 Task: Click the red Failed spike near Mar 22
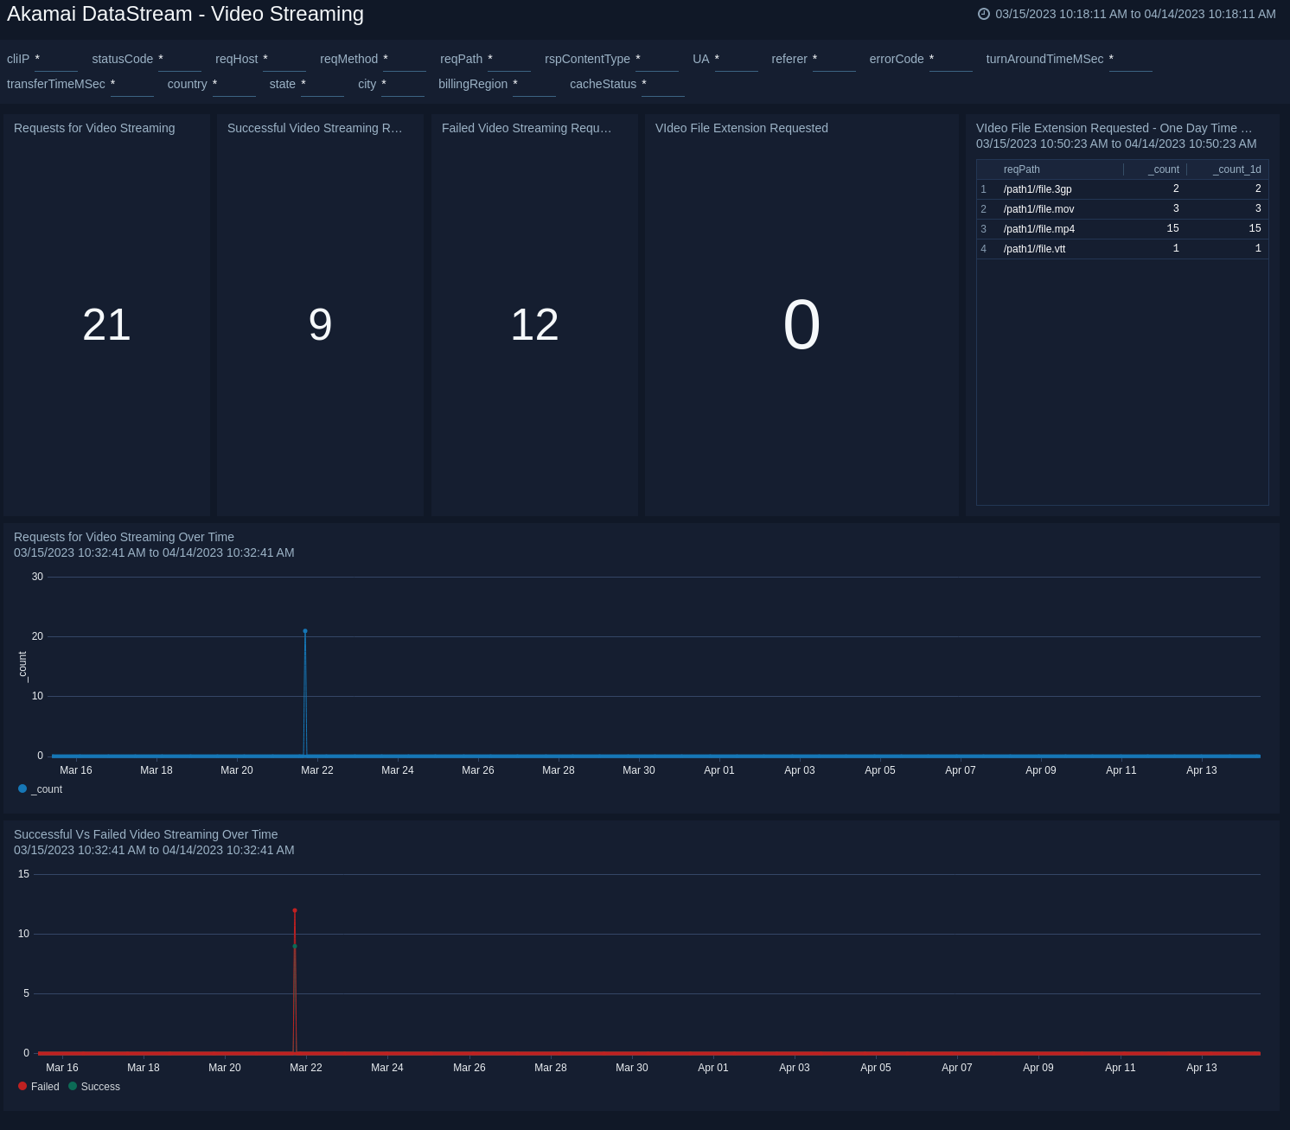(x=295, y=910)
